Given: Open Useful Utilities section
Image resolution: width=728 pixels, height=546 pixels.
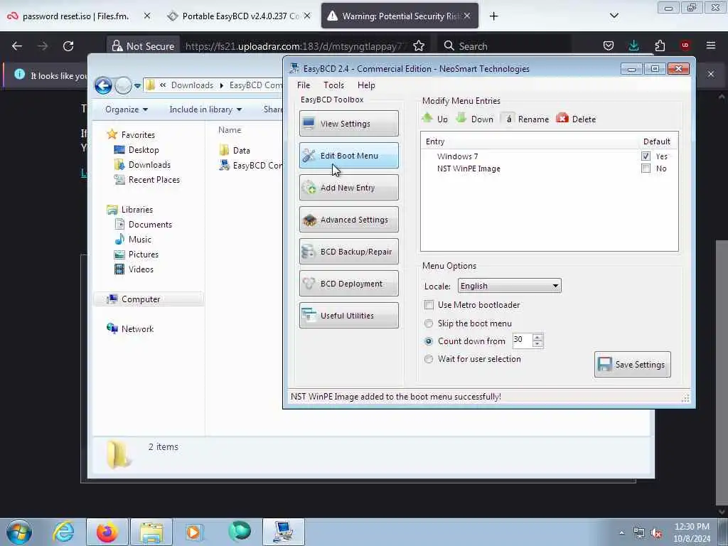Looking at the screenshot, I should (x=348, y=316).
